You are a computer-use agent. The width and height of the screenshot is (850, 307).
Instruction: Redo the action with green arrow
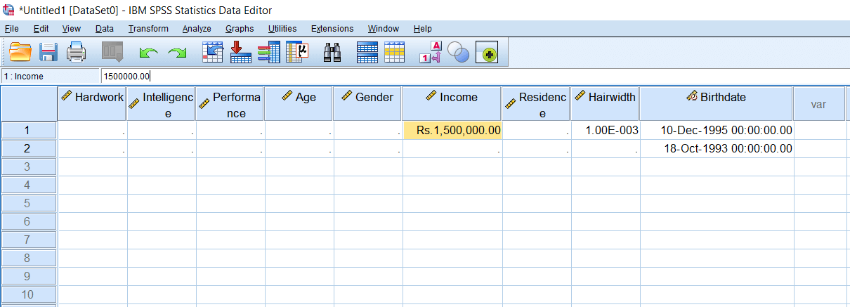point(178,53)
